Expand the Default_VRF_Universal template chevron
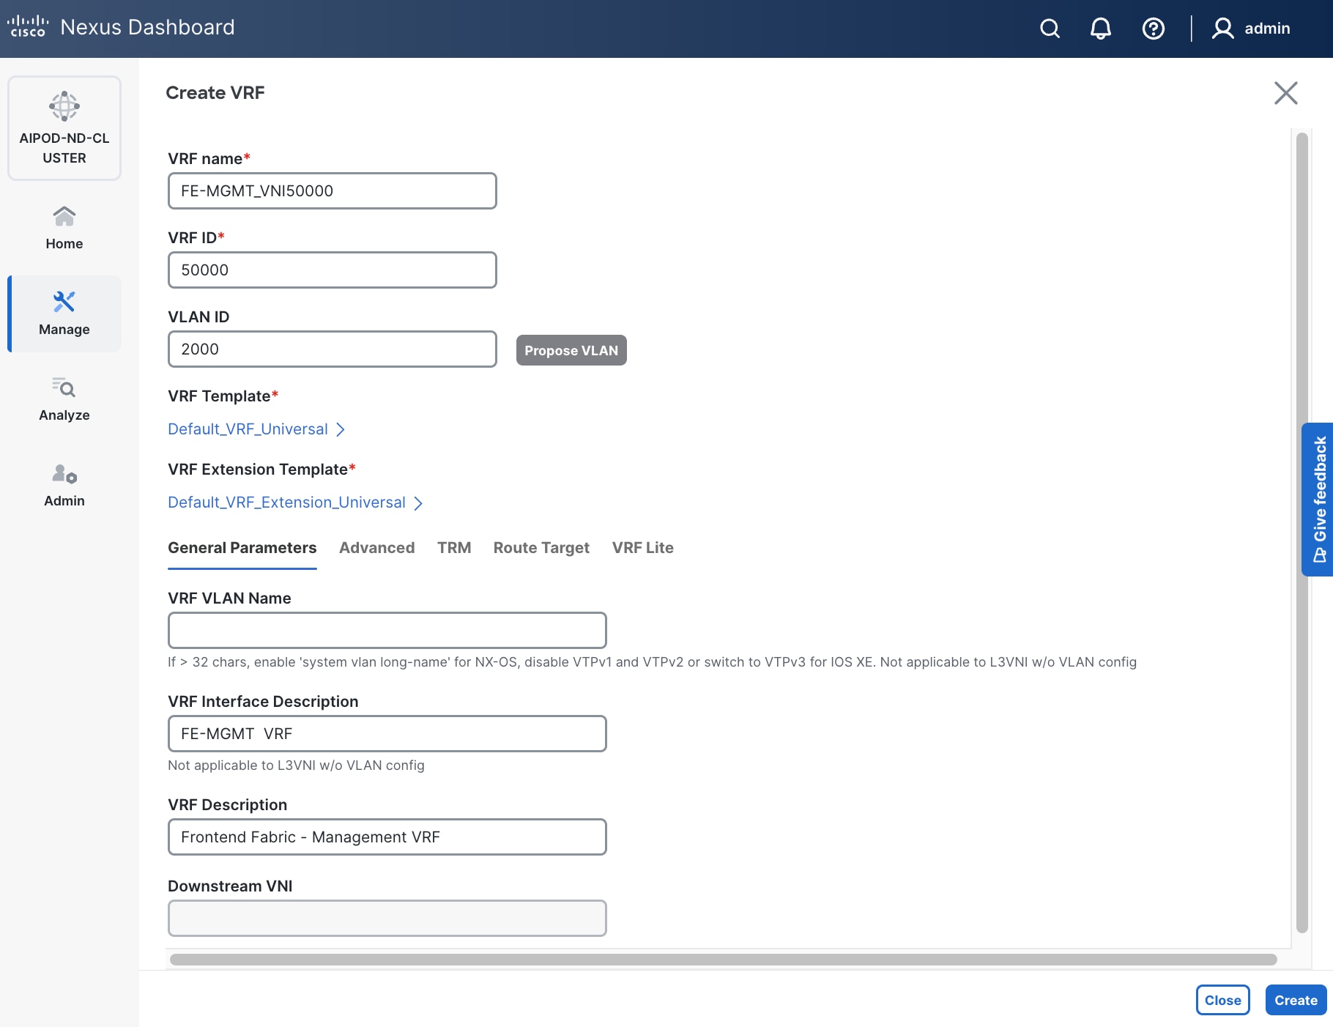 341,430
